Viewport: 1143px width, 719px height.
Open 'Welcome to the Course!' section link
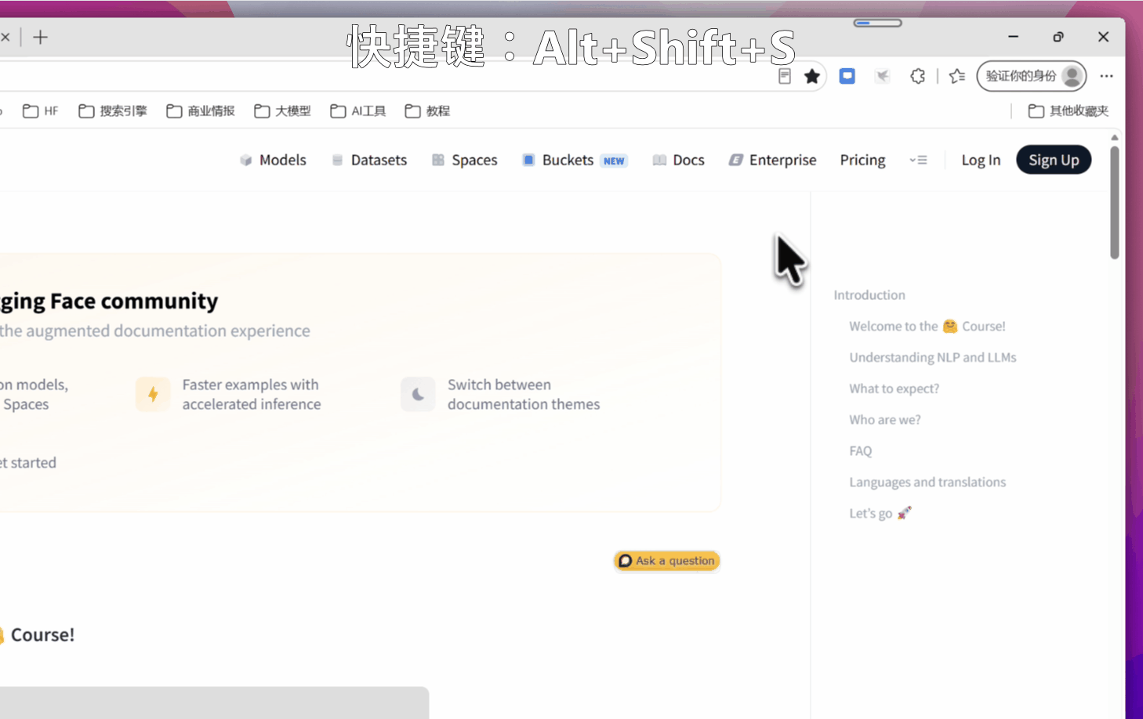pos(927,326)
